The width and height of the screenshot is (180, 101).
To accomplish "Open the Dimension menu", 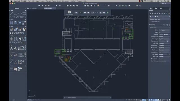I will pos(66,1).
